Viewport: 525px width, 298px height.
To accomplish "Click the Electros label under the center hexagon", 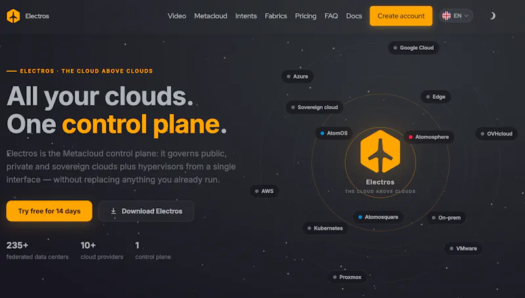I will pyautogui.click(x=380, y=183).
